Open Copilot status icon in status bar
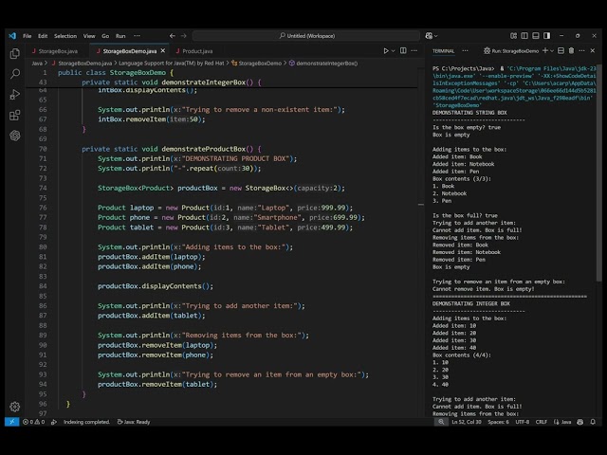The width and height of the screenshot is (607, 455). [x=579, y=422]
